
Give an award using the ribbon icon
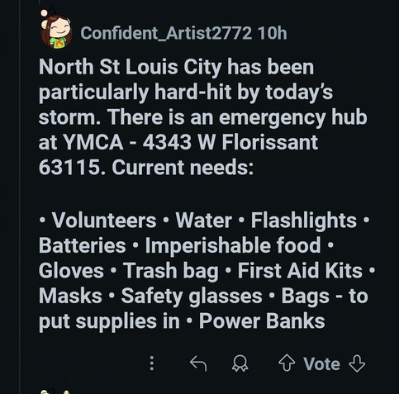(x=240, y=363)
